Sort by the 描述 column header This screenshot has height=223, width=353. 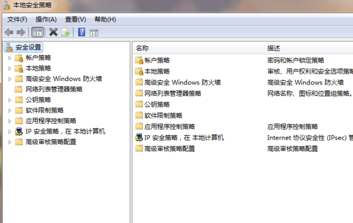[x=309, y=48]
